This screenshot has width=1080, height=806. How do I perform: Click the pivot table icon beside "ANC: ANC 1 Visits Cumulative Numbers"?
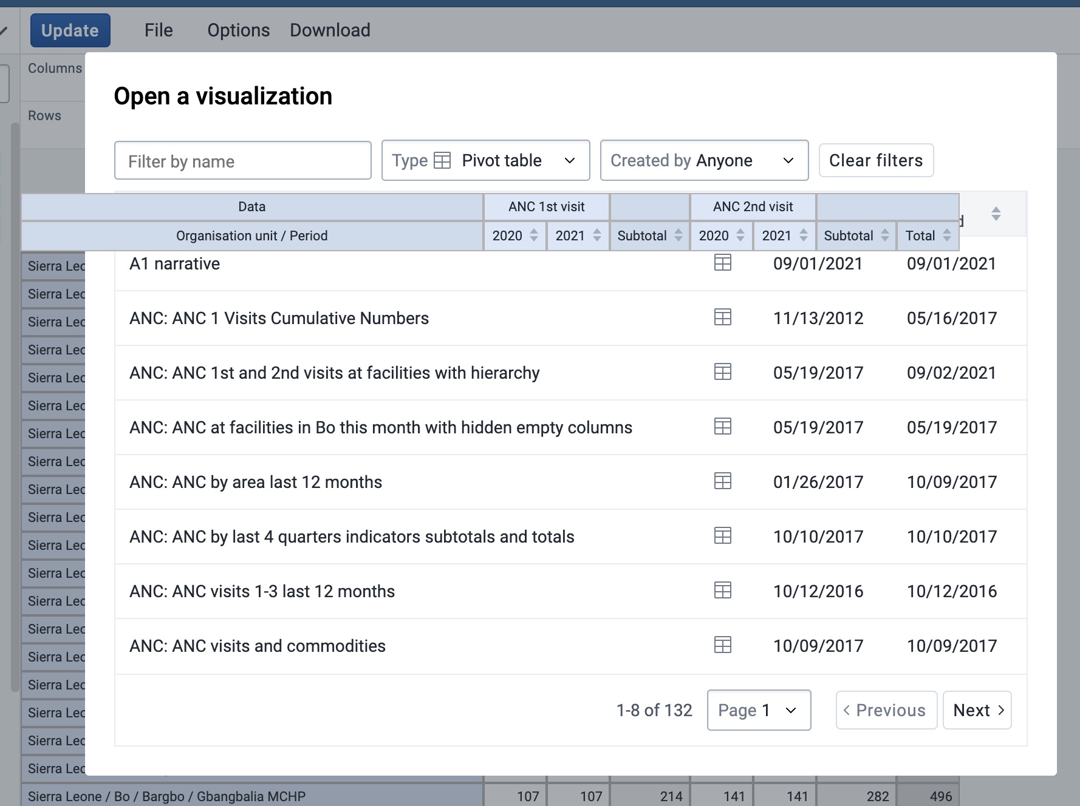tap(722, 317)
